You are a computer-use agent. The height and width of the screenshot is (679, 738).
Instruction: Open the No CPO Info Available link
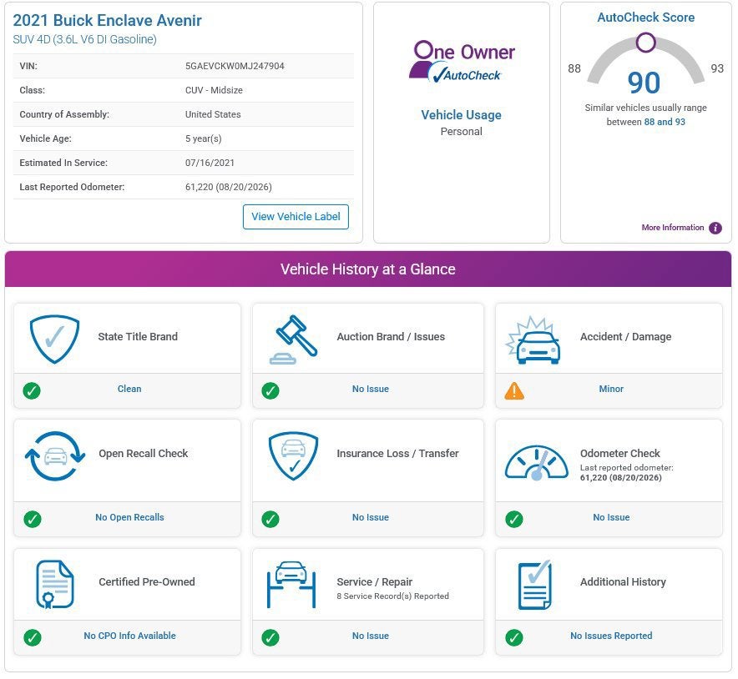coord(129,636)
